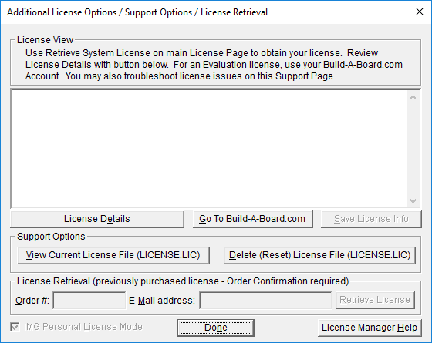
Task: Close the License Options dialog window
Action: point(420,12)
